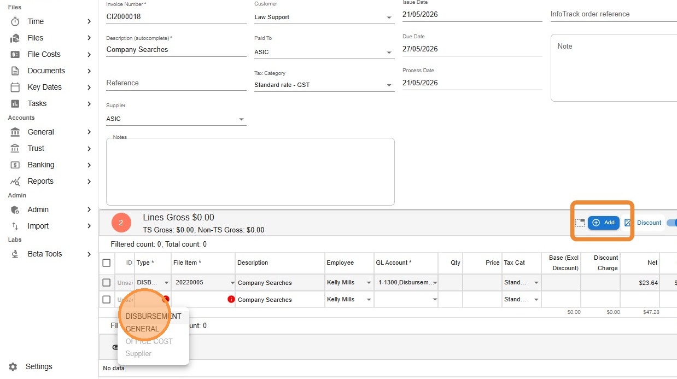Open the File Item dropdown showing 20220005
Viewport: 677px width, 379px height.
[204, 283]
